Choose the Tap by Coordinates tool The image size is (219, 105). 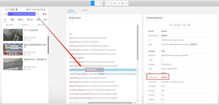[101, 3]
